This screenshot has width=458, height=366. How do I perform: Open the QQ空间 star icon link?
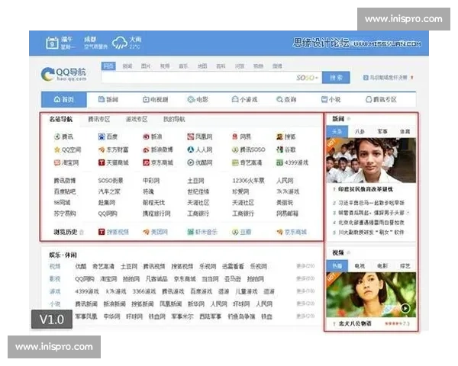tap(57, 149)
